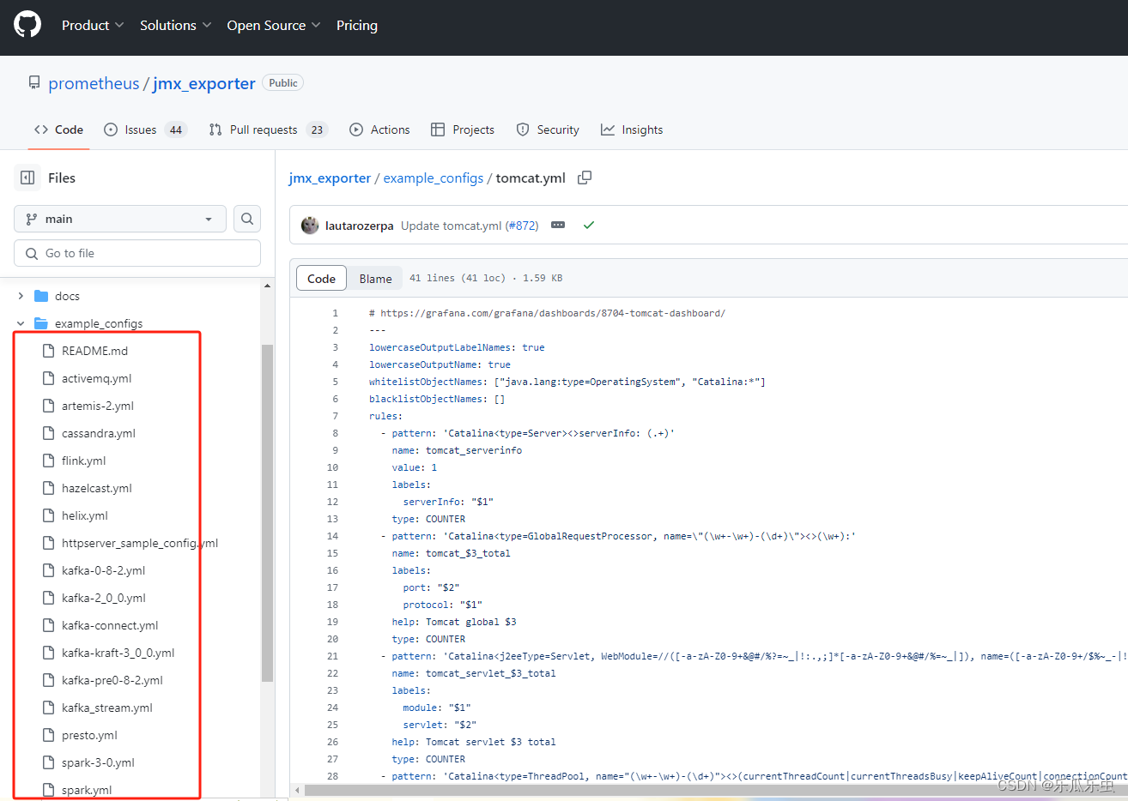Click the file tree vertical scrollbar
This screenshot has width=1128, height=801.
(267, 513)
